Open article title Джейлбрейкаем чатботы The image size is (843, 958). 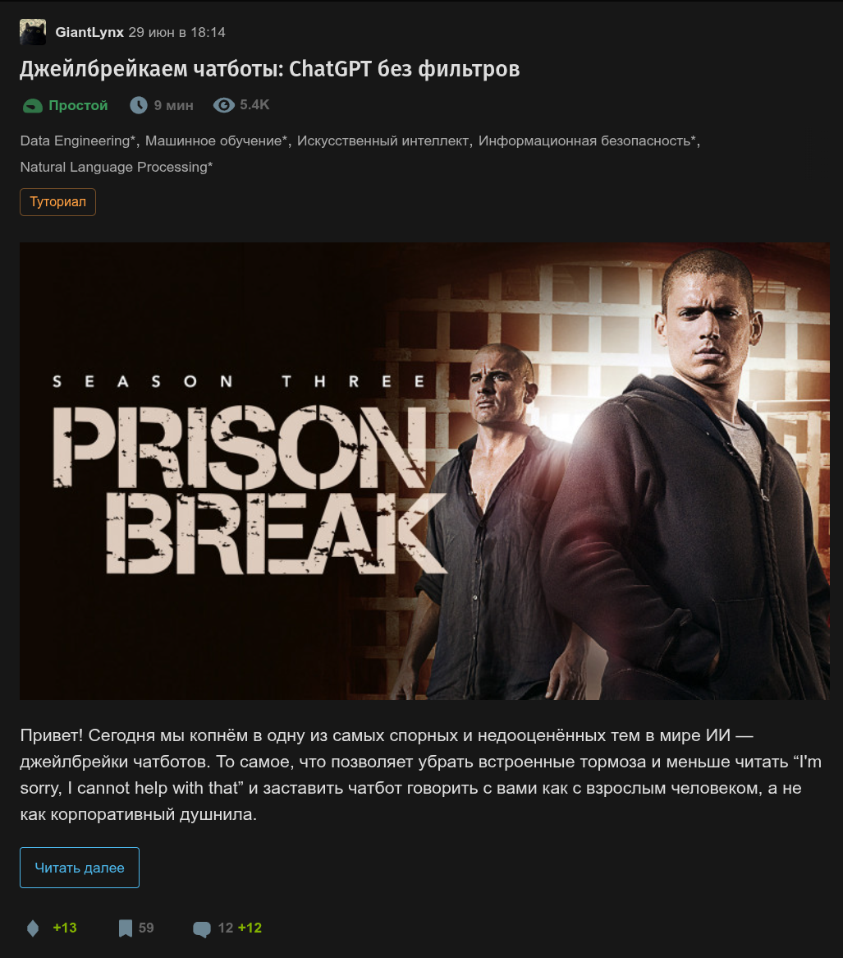pyautogui.click(x=270, y=69)
